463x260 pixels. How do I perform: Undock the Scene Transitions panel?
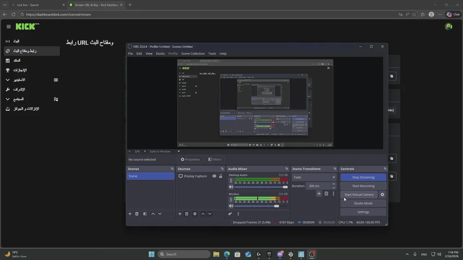(335, 169)
